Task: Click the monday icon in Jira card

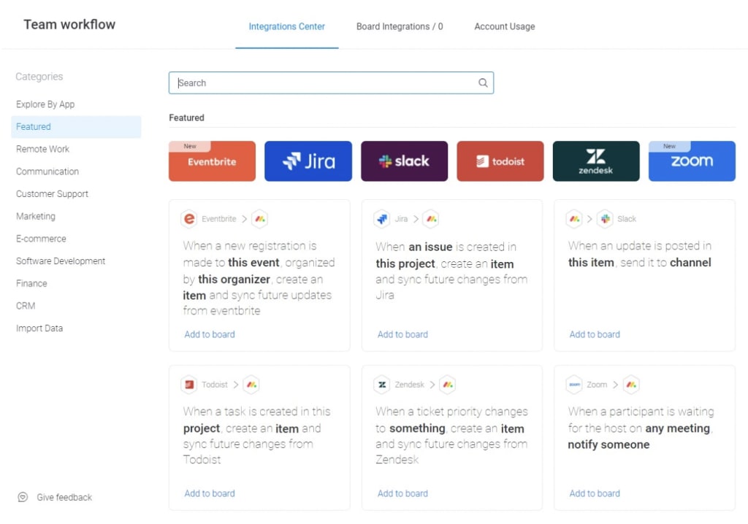Action: click(431, 219)
